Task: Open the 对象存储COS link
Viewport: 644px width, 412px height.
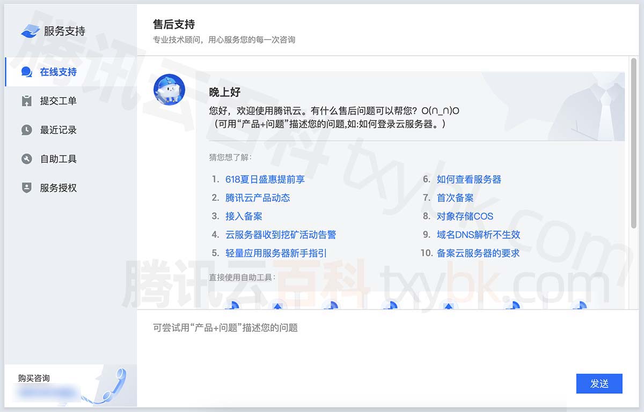Action: pyautogui.click(x=465, y=216)
